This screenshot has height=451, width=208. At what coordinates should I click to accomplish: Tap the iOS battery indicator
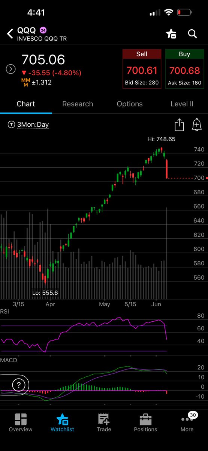click(x=184, y=13)
